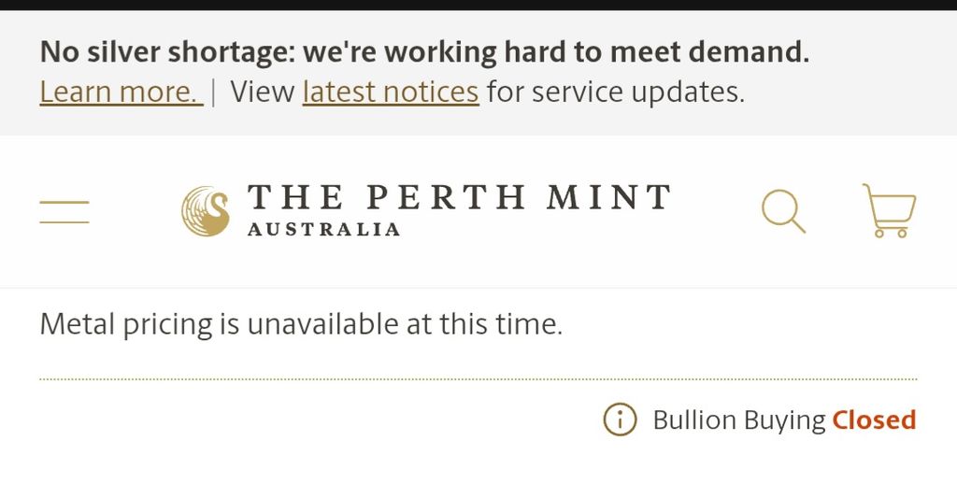Click the orange "Closed" status text
This screenshot has height=498, width=957.
(x=874, y=420)
